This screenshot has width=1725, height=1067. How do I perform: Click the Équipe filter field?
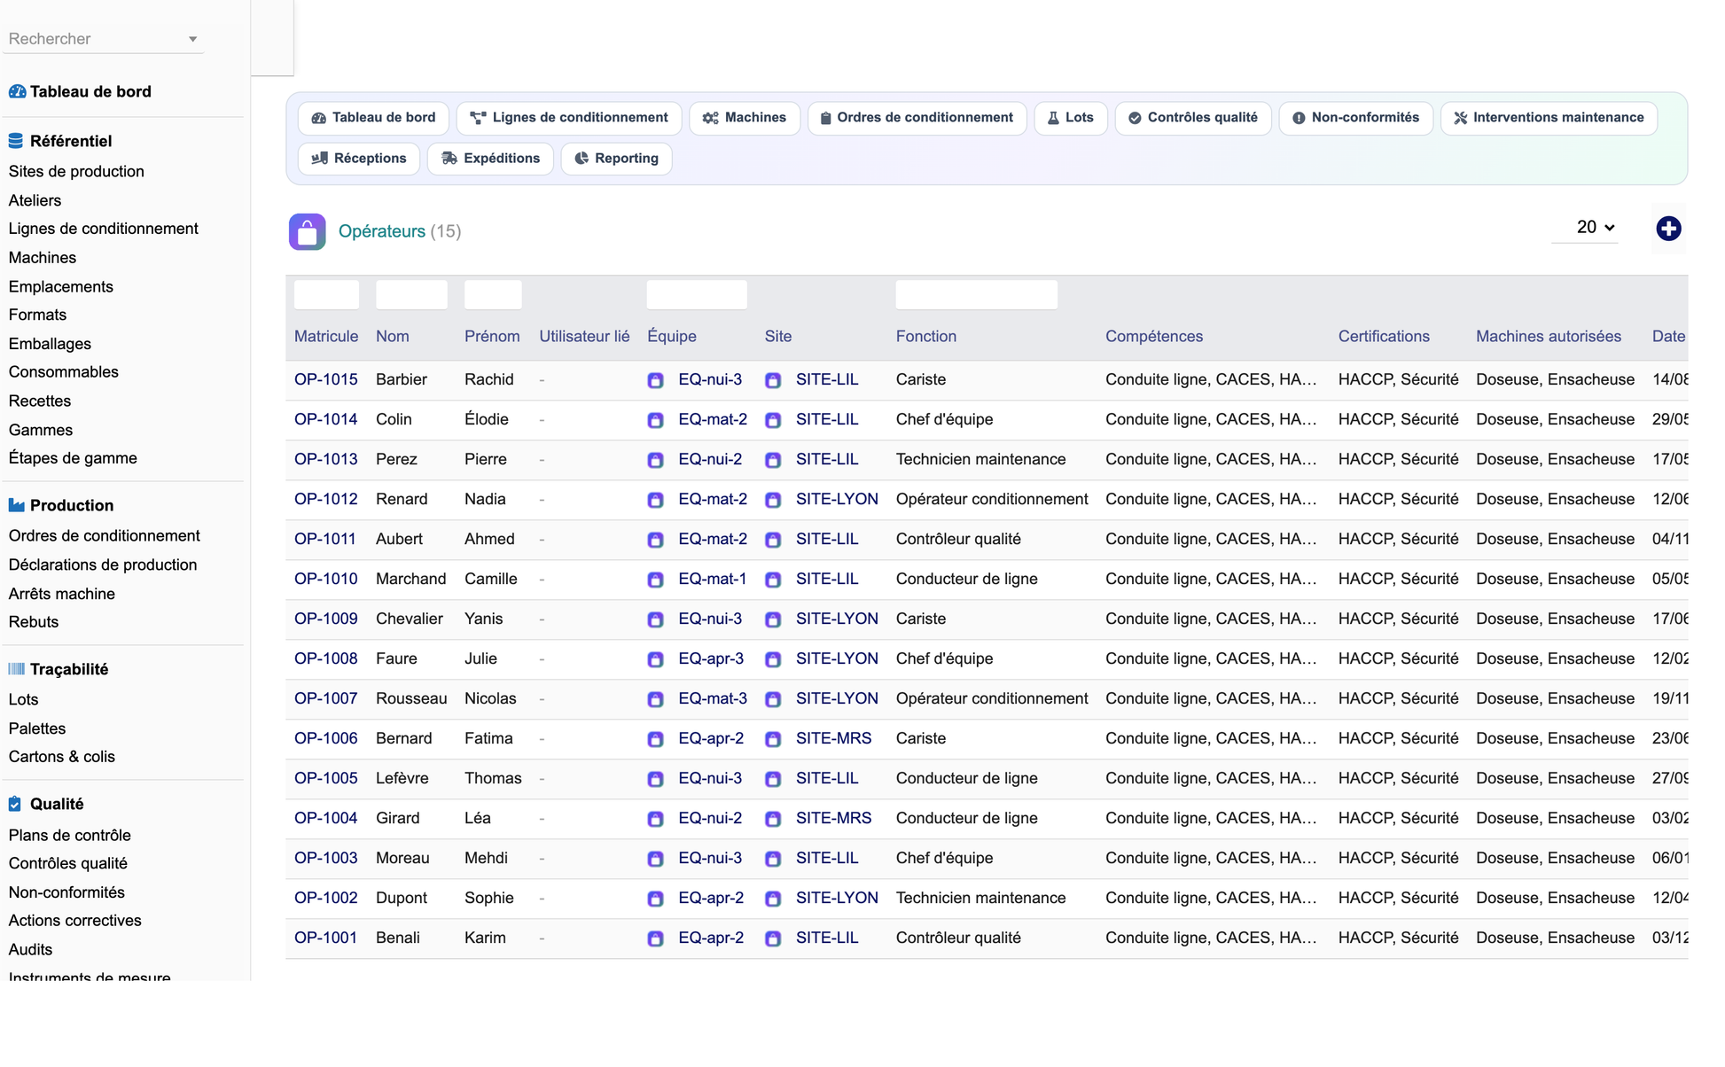click(x=697, y=295)
